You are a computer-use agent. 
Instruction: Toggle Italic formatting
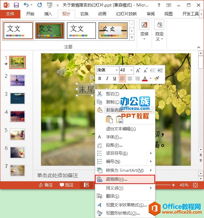click(107, 79)
